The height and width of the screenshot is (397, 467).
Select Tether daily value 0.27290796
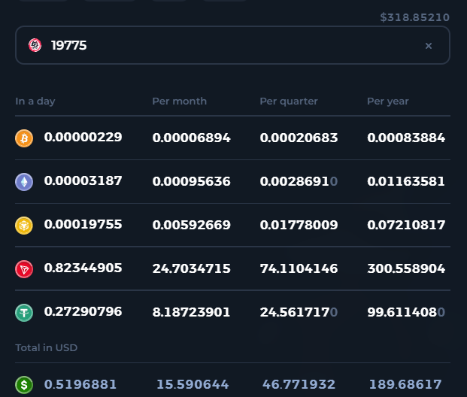tap(83, 311)
